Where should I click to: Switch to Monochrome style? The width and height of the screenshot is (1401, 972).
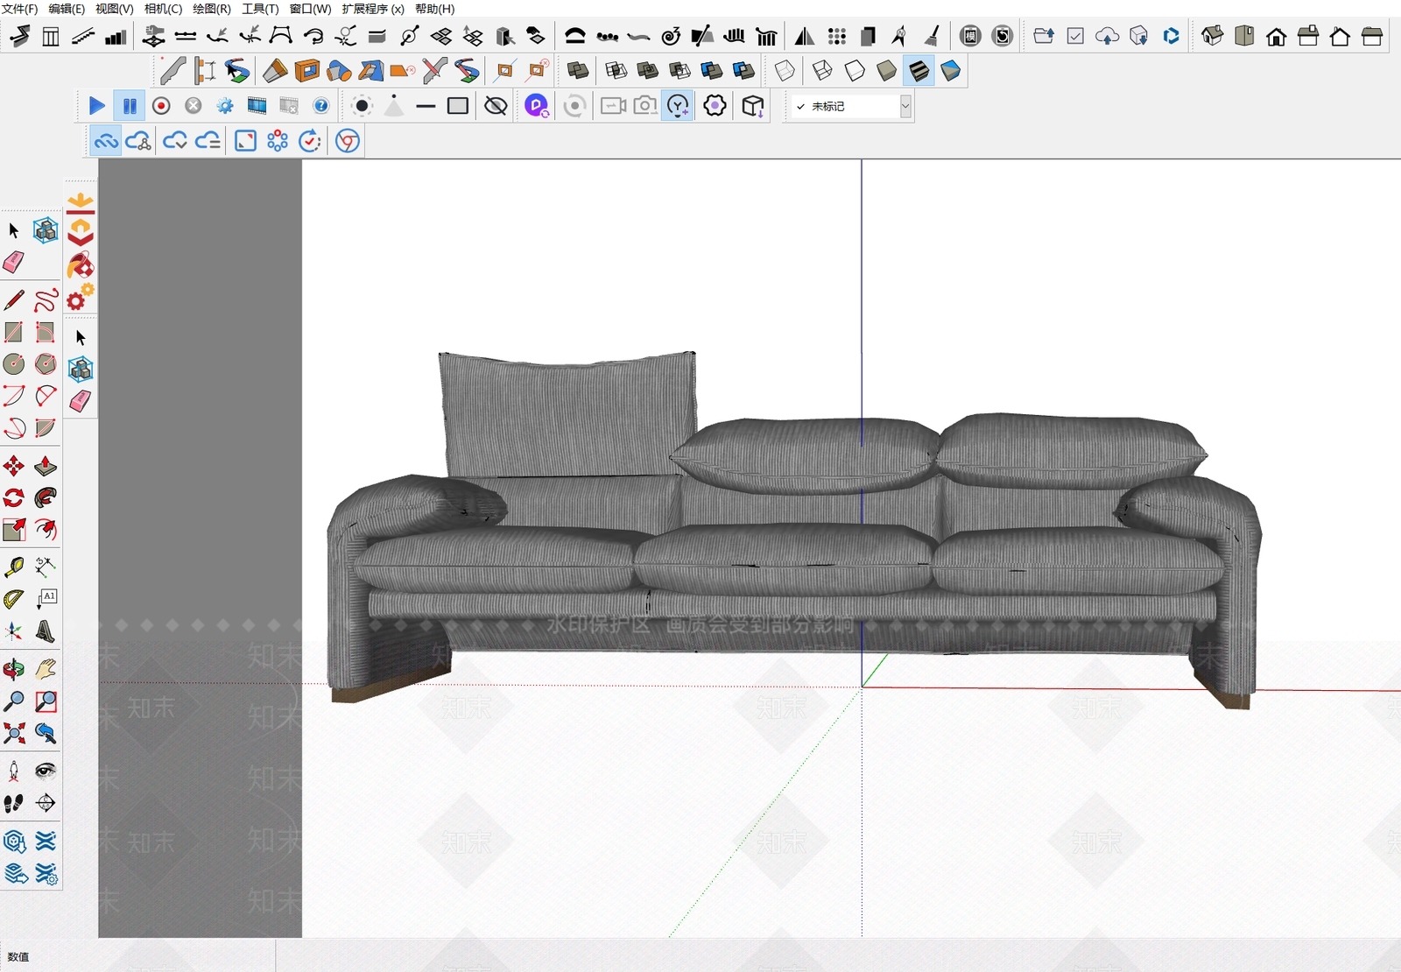click(x=950, y=70)
